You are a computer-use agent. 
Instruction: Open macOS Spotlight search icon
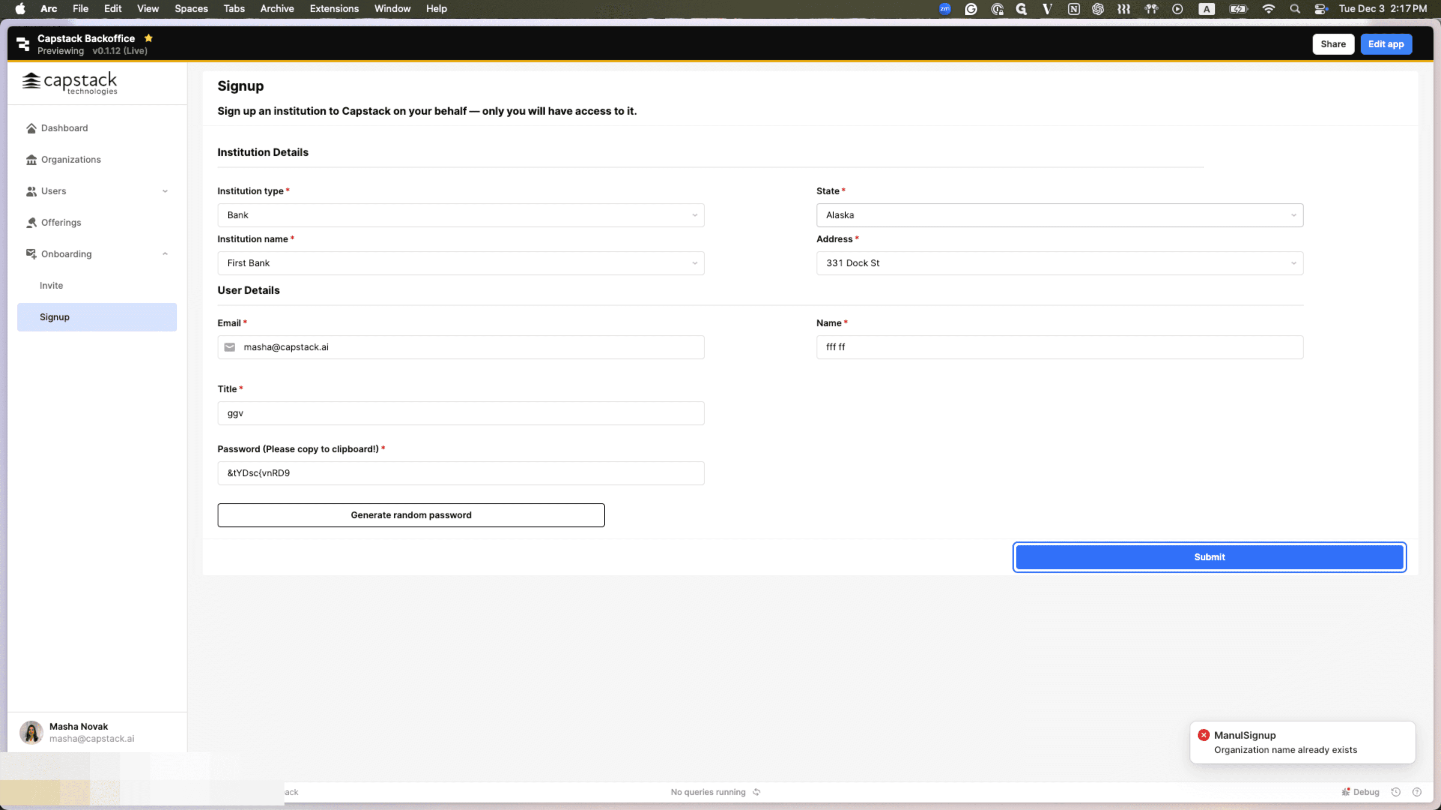point(1294,8)
